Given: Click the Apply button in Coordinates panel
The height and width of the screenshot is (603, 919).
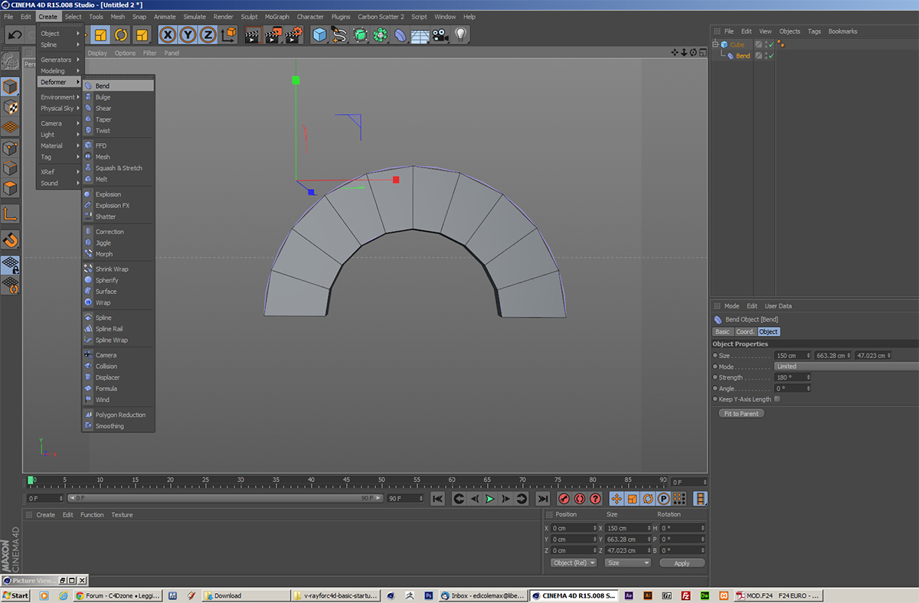Looking at the screenshot, I should [x=681, y=563].
